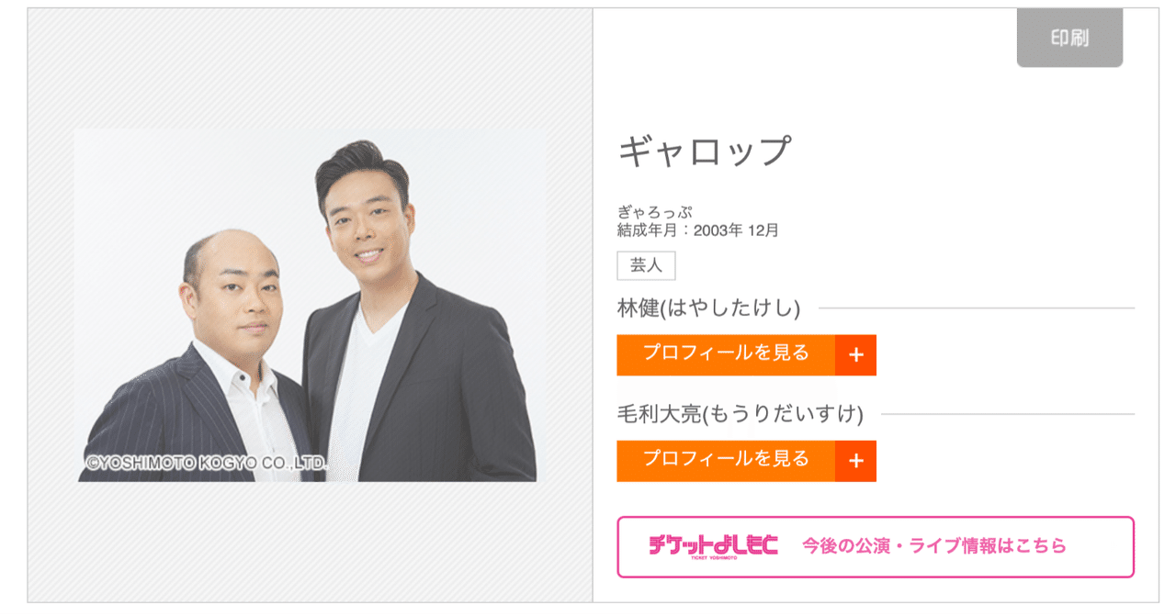Expand 林健's profile with the plus icon
The height and width of the screenshot is (616, 1176).
855,355
